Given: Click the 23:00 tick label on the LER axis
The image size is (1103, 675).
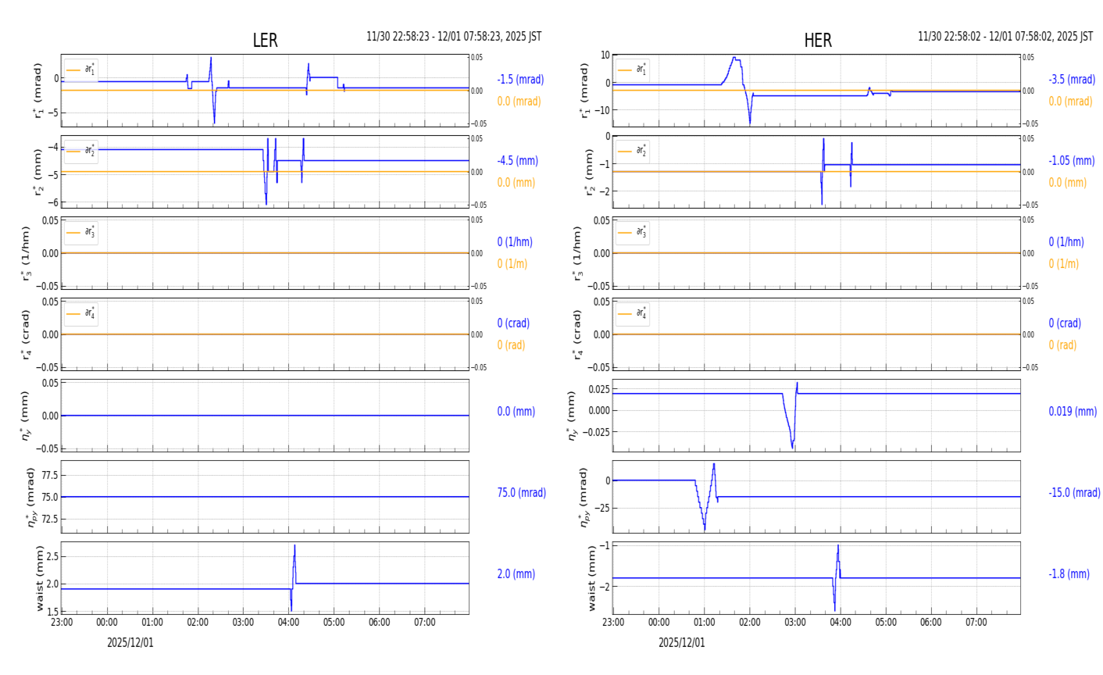Looking at the screenshot, I should point(62,623).
